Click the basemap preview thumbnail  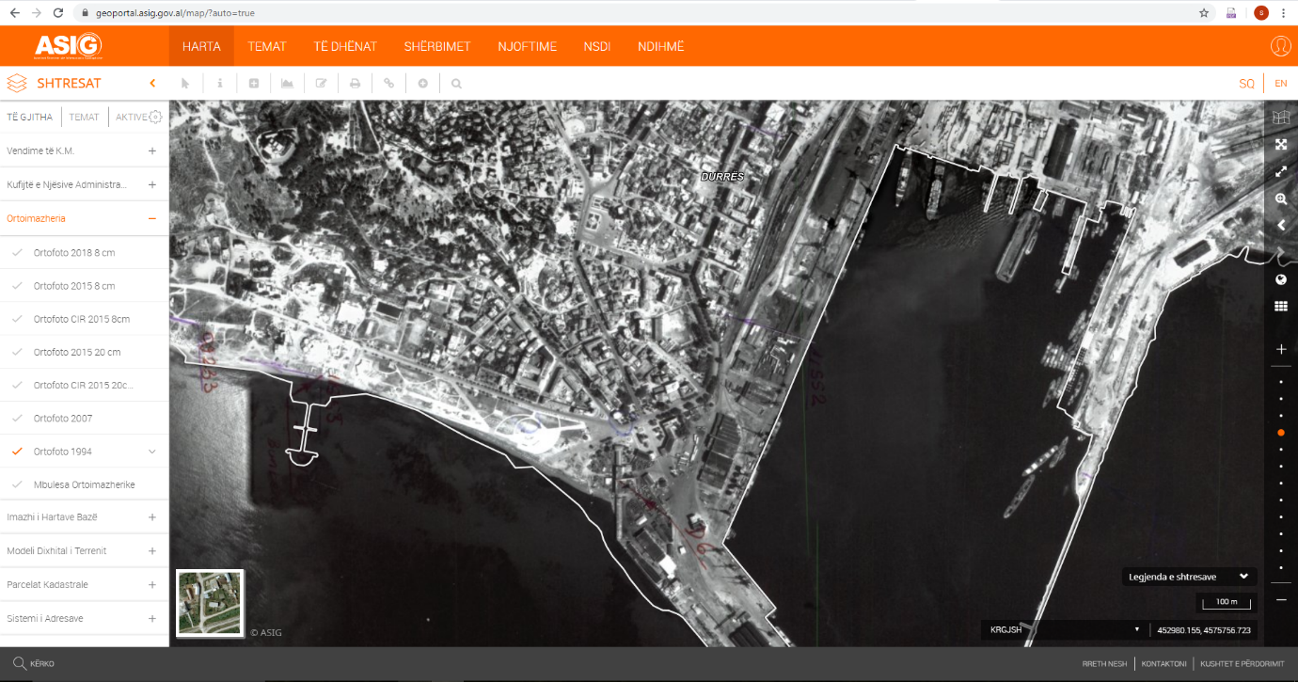point(210,603)
